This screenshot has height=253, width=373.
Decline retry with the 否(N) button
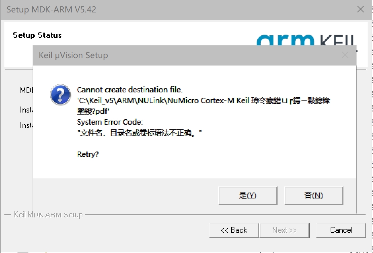(313, 196)
